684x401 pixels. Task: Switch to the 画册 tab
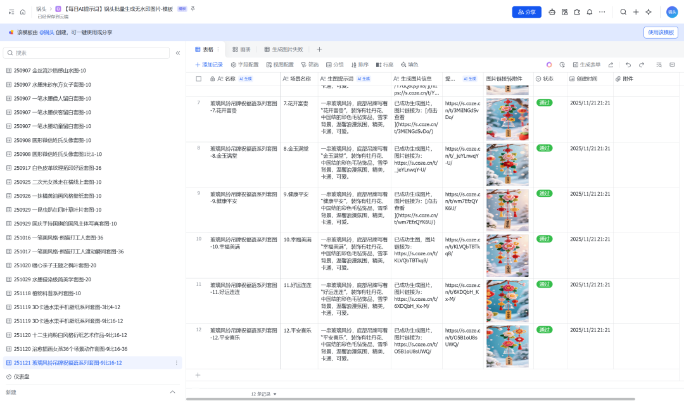point(244,48)
